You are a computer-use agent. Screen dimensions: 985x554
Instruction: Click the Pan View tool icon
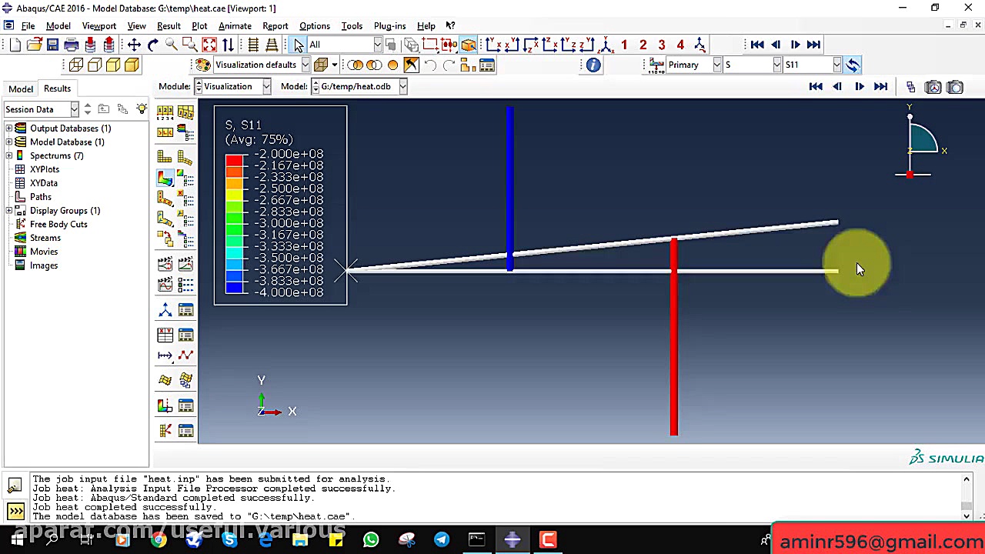coord(134,45)
